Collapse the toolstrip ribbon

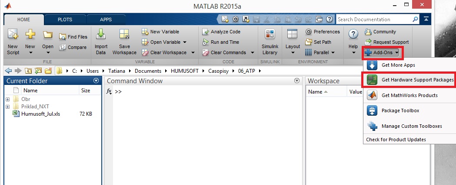(426, 19)
